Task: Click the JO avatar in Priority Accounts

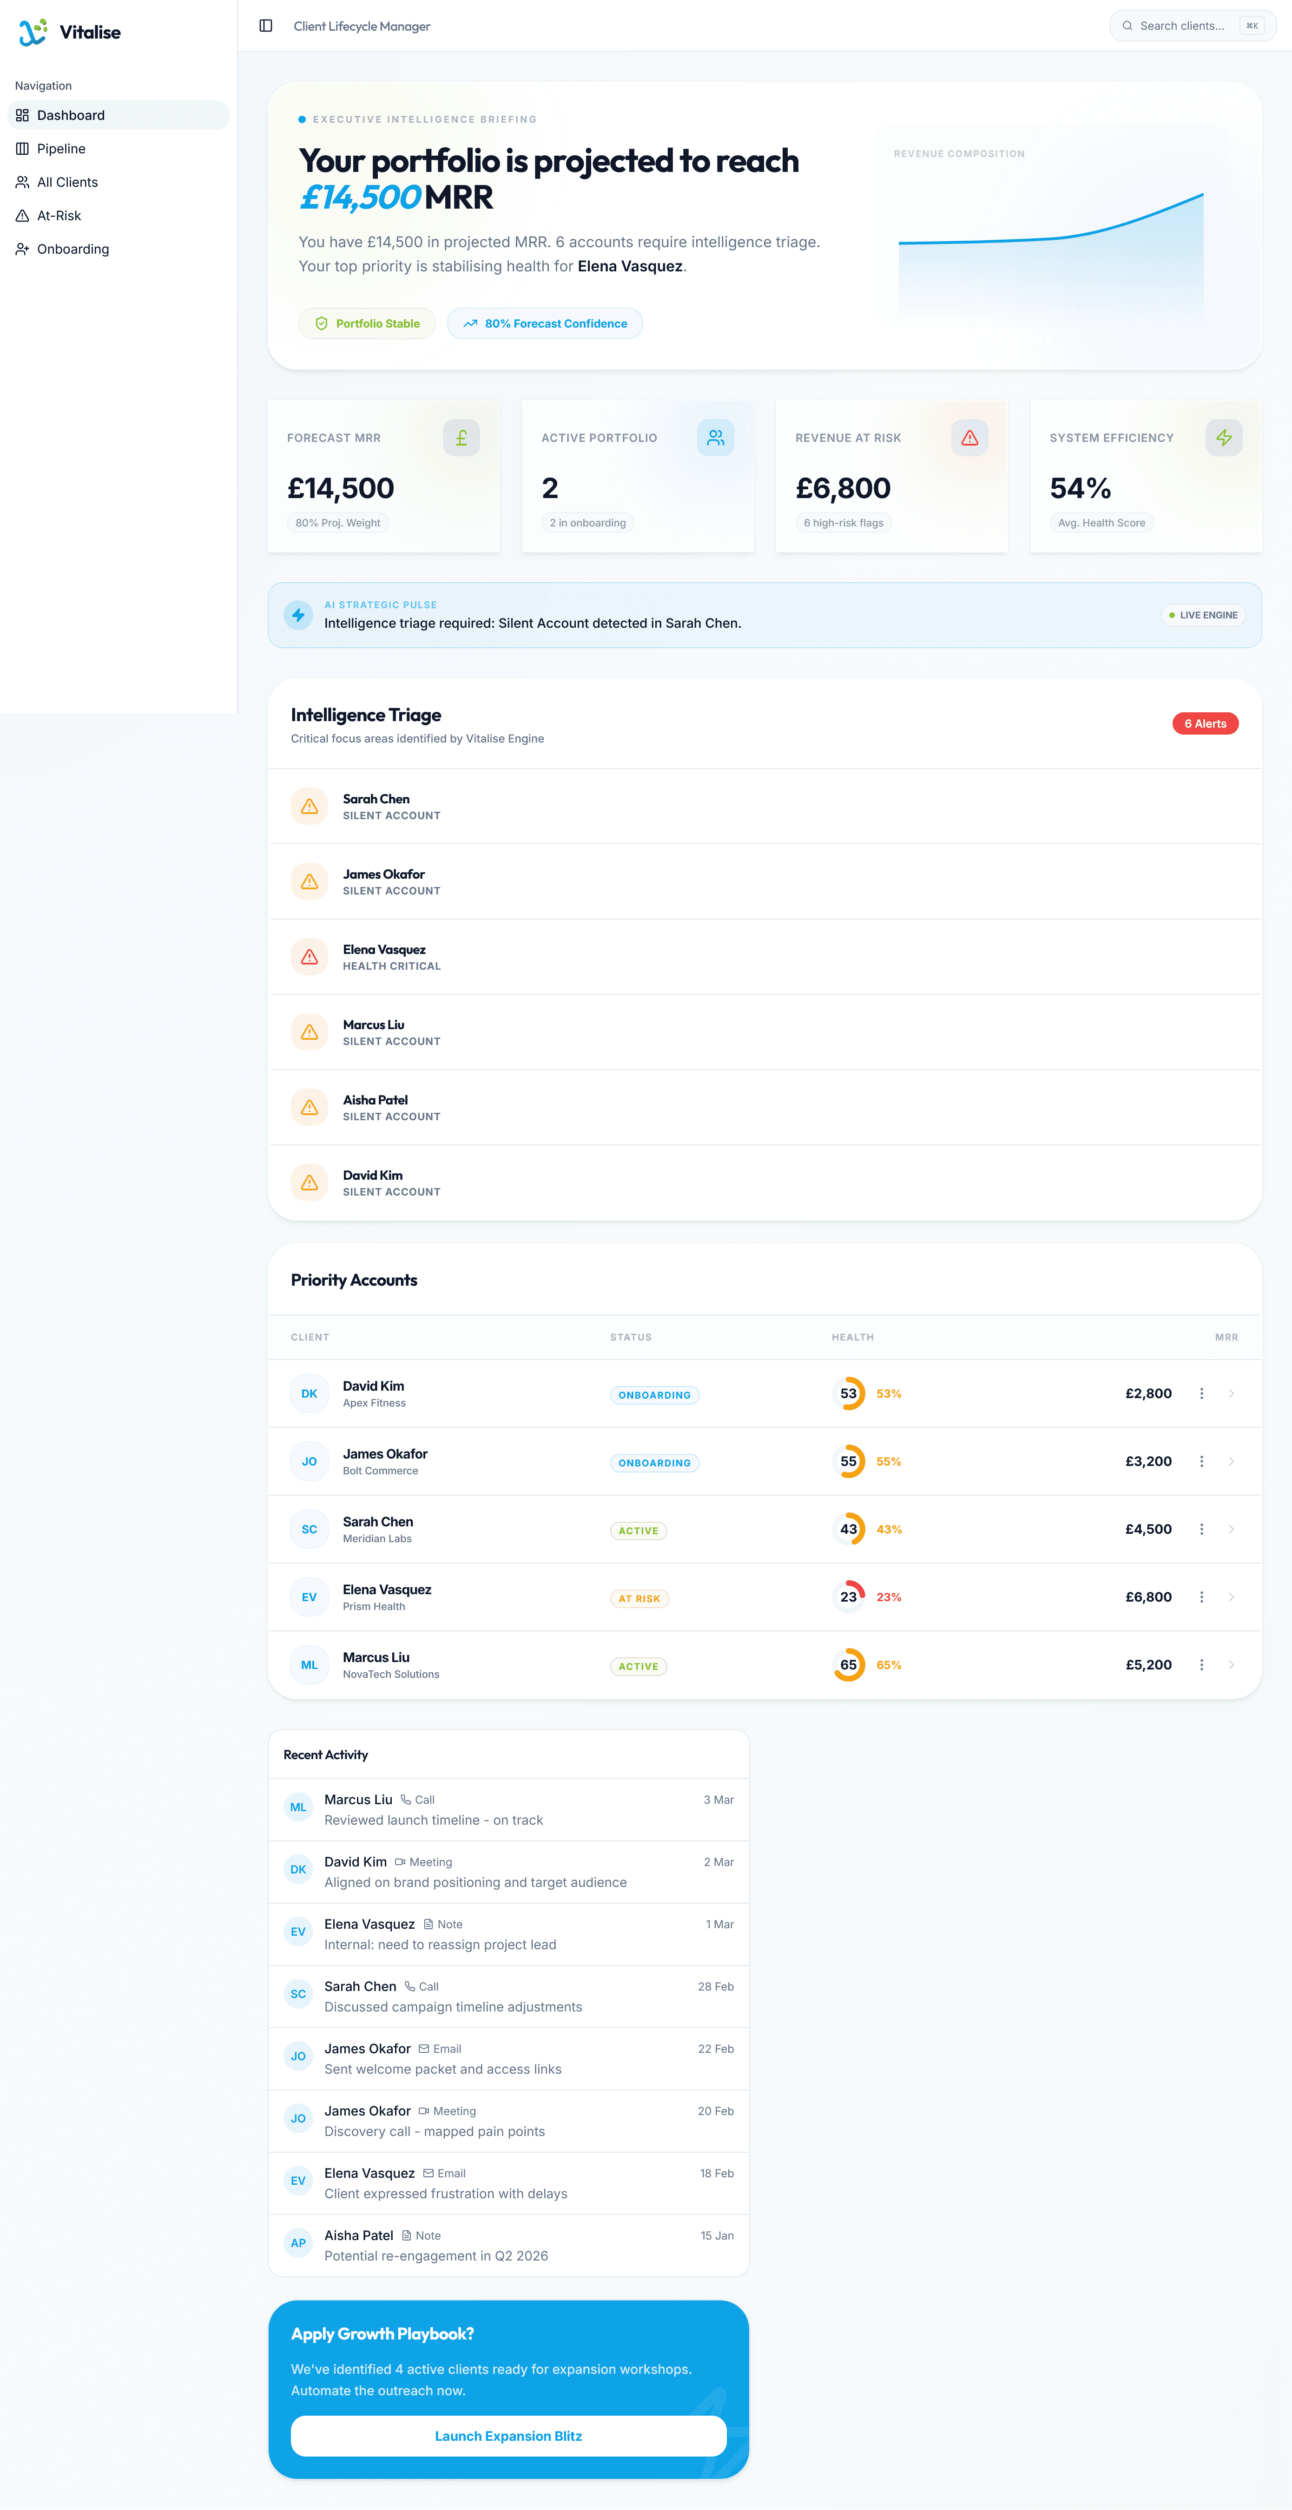Action: coord(309,1462)
